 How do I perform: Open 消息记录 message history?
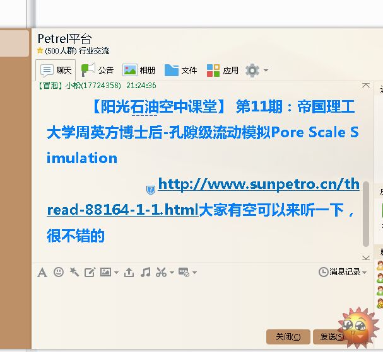339,271
